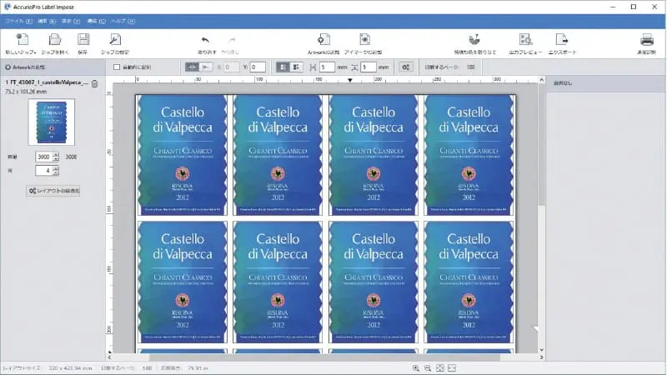Click the layout optimization button in left panel
The image size is (667, 375).
pos(53,191)
